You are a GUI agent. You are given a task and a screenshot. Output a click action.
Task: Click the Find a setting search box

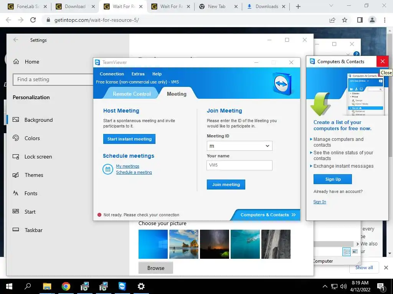53,80
